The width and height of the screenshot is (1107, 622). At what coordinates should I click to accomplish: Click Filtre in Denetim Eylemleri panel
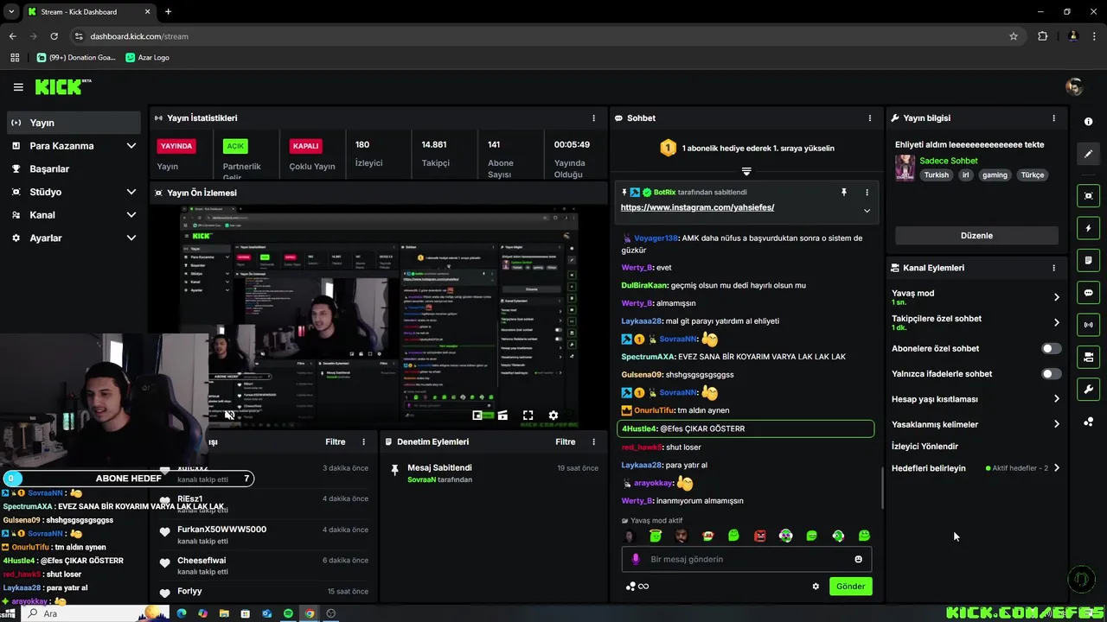[566, 441]
